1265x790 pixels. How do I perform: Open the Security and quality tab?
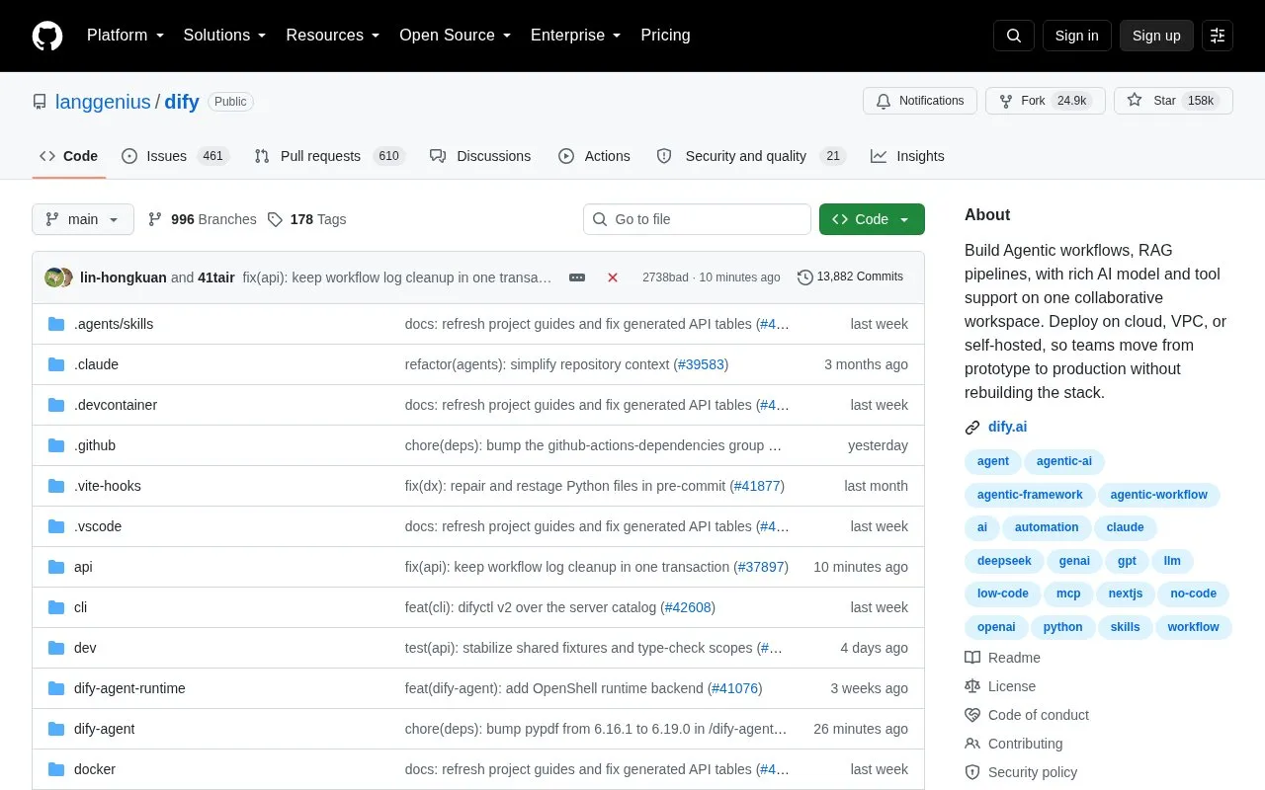[x=751, y=156]
